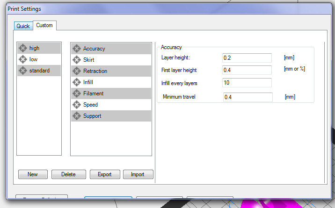Screen dimensions: 335x208
Task: Select the standard profile name
Action: tap(39, 71)
